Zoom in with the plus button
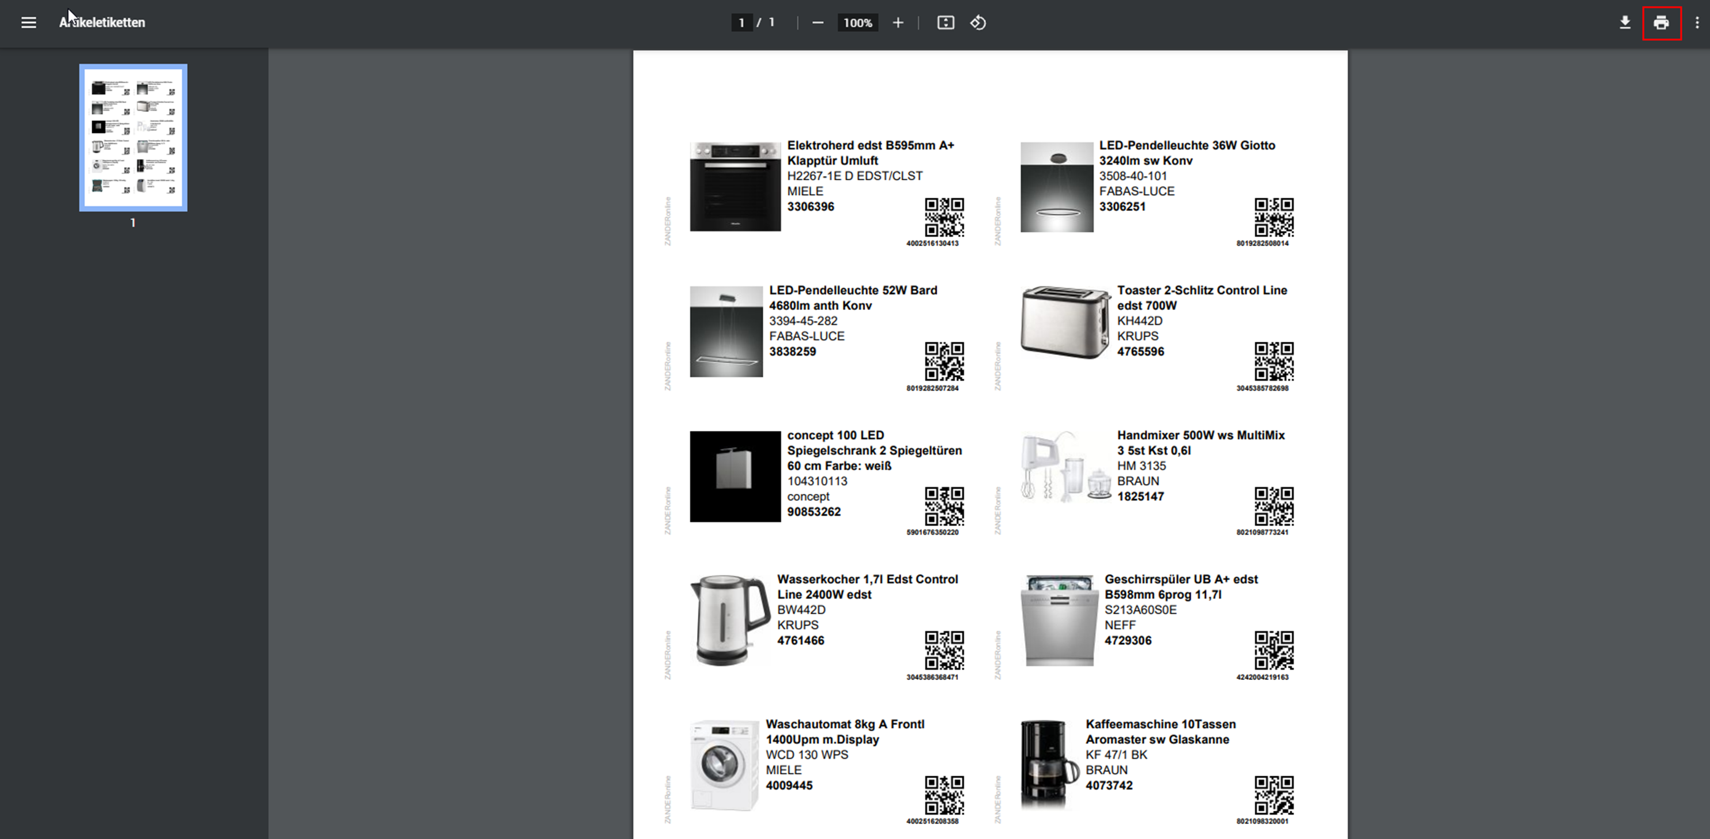Viewport: 1710px width, 839px height. pos(898,22)
